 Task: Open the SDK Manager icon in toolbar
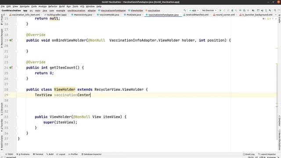point(270,11)
